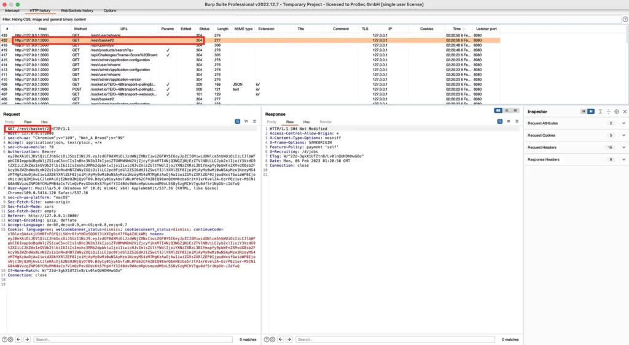
Task: Open request pane hamburger menu
Action: [254, 121]
